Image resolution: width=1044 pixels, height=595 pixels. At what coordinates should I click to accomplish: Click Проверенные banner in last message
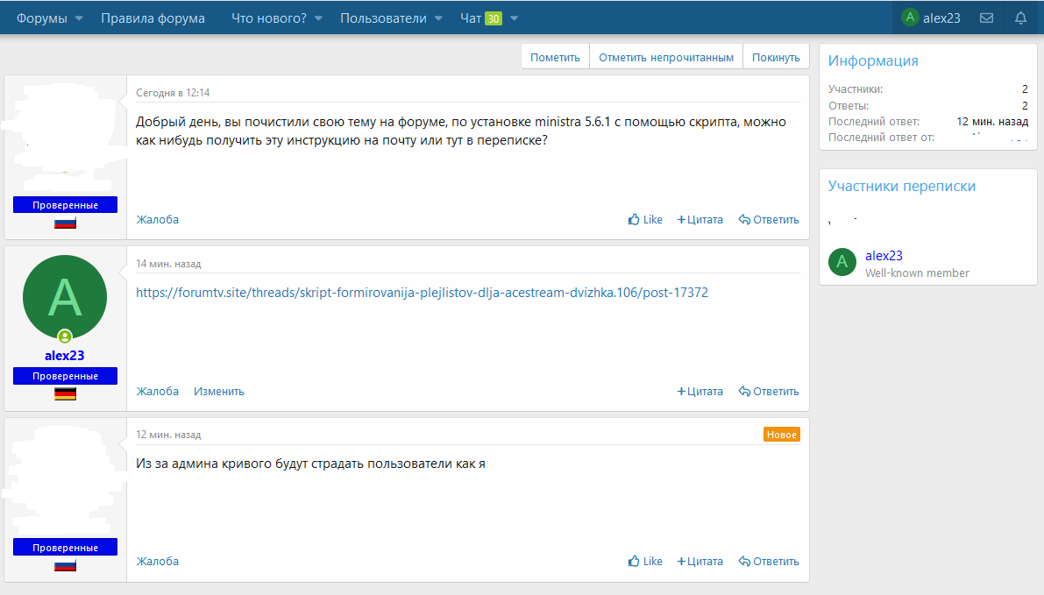coord(65,547)
